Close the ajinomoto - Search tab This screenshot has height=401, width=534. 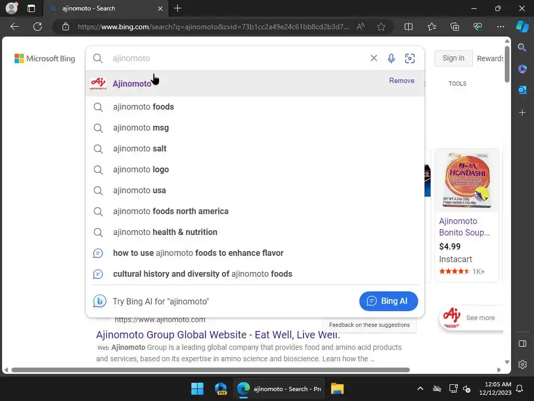pos(160,8)
